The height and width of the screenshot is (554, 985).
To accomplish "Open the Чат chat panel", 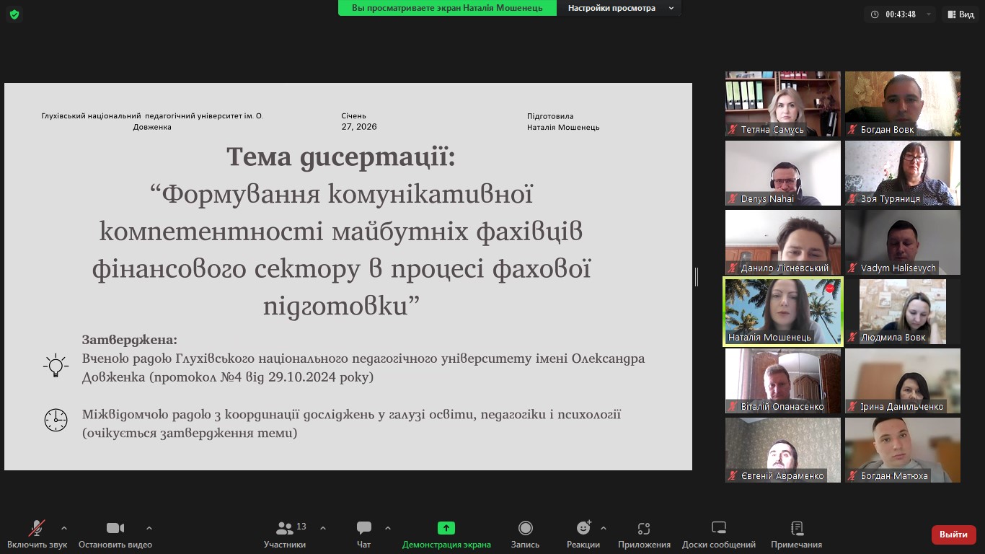I will point(364,535).
